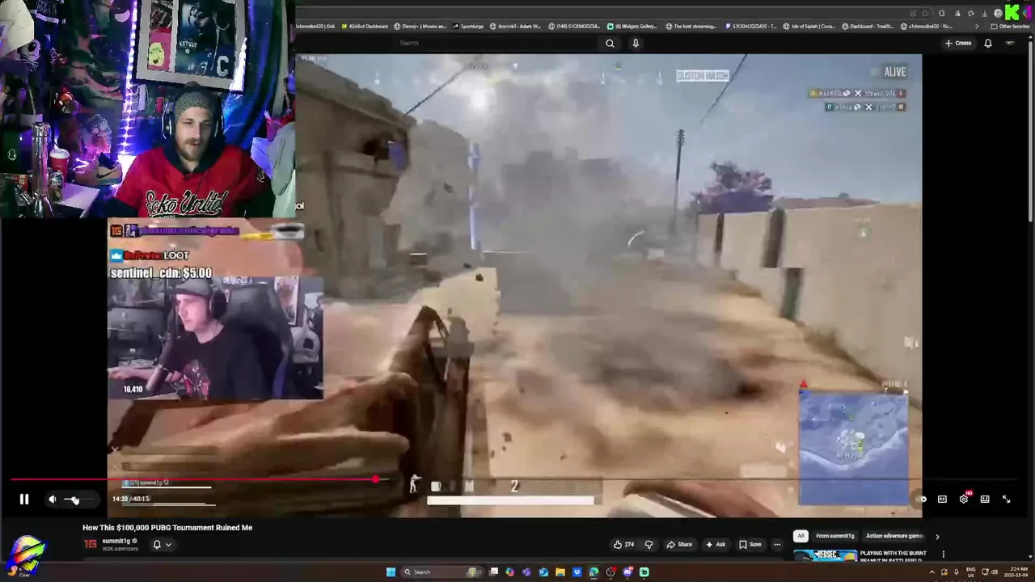Save the video to a playlist
Viewport: 1035px width, 582px height.
click(750, 544)
